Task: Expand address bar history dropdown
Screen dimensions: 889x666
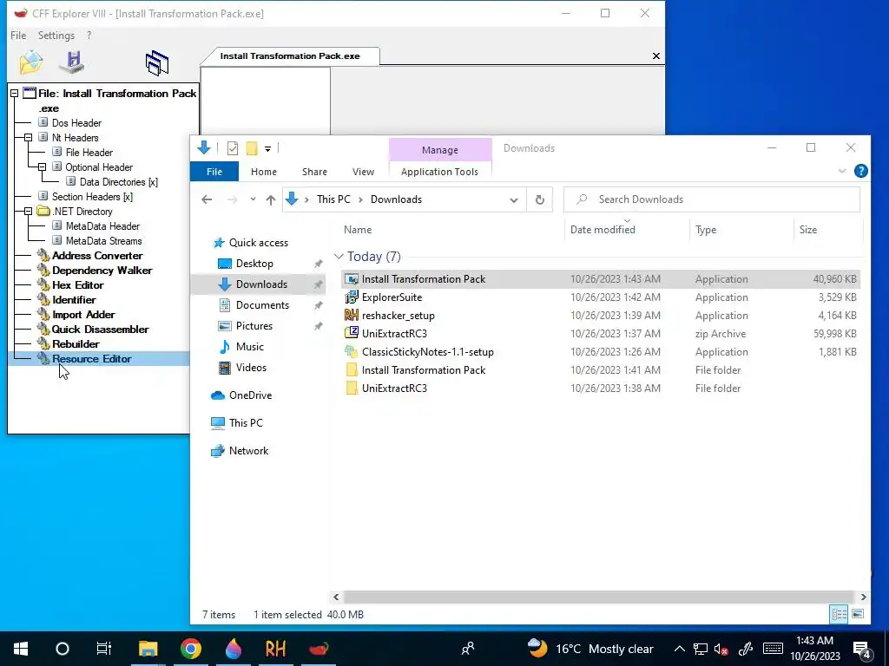Action: (x=514, y=199)
